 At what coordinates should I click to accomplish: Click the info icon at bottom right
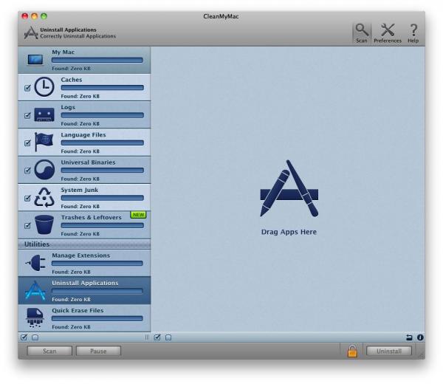coord(420,337)
